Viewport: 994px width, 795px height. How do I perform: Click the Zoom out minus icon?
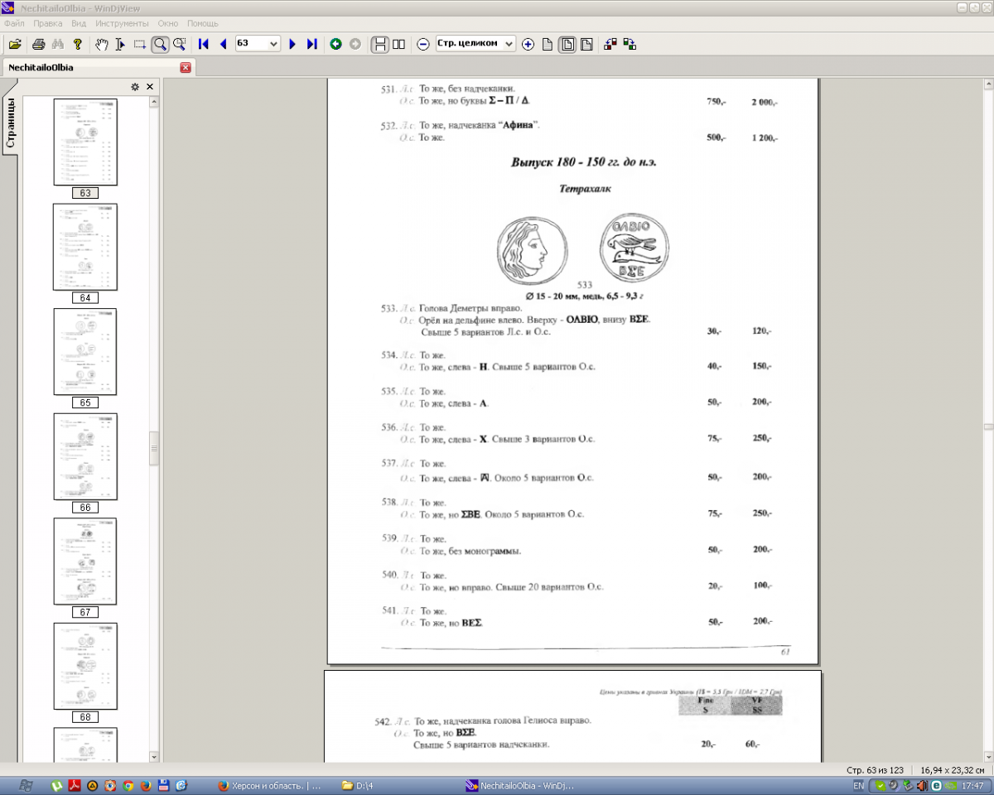pos(422,44)
